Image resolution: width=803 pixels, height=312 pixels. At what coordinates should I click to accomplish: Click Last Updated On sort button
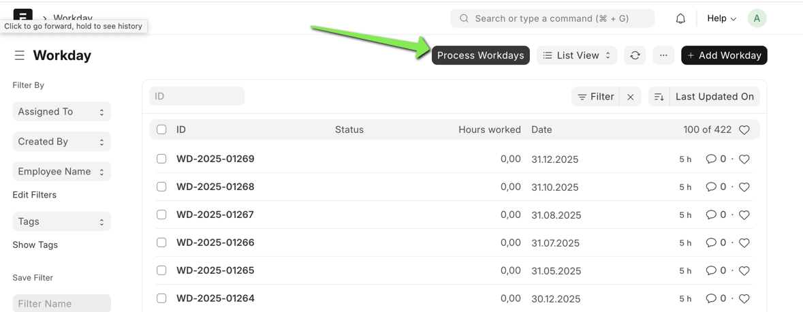(x=714, y=97)
